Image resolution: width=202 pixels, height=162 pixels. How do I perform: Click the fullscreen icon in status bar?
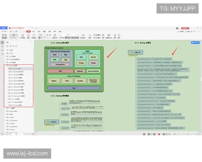pos(200,134)
